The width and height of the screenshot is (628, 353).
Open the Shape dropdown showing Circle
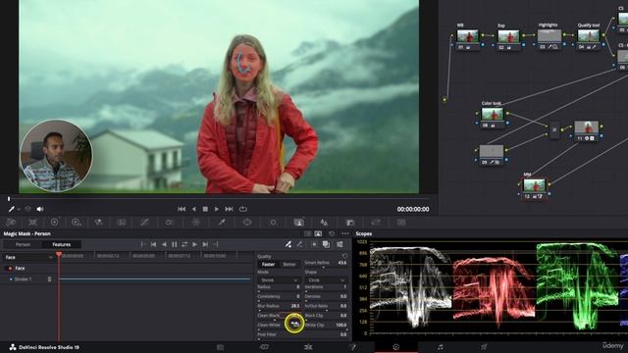click(x=326, y=280)
